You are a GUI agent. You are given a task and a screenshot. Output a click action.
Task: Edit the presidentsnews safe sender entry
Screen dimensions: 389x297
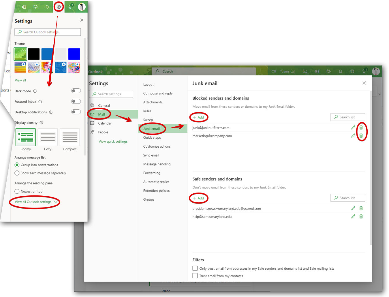(353, 208)
